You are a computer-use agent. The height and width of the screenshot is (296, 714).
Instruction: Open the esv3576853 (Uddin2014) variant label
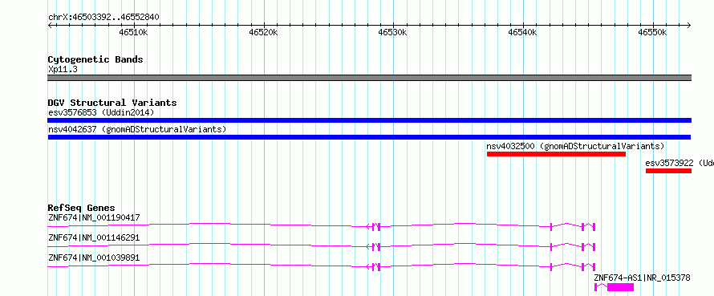pyautogui.click(x=101, y=112)
